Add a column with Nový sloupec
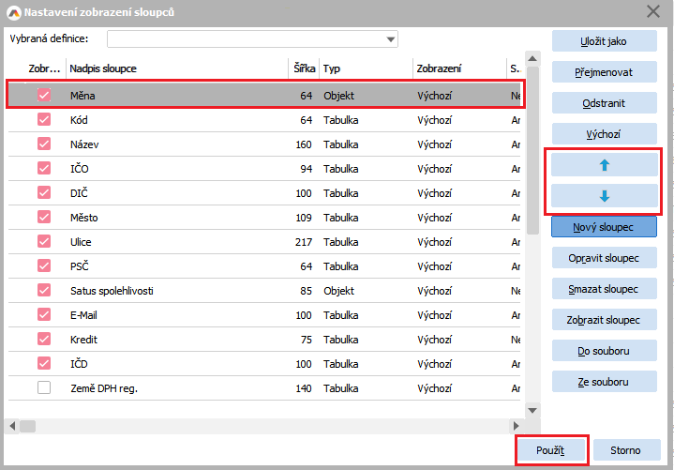This screenshot has width=674, height=470. click(x=605, y=227)
